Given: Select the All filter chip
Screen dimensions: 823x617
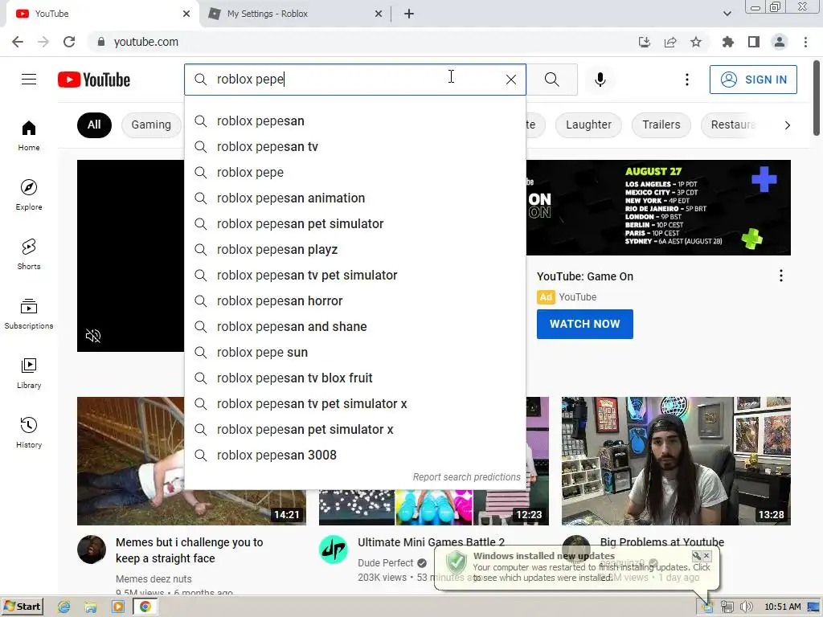Looking at the screenshot, I should 94,125.
